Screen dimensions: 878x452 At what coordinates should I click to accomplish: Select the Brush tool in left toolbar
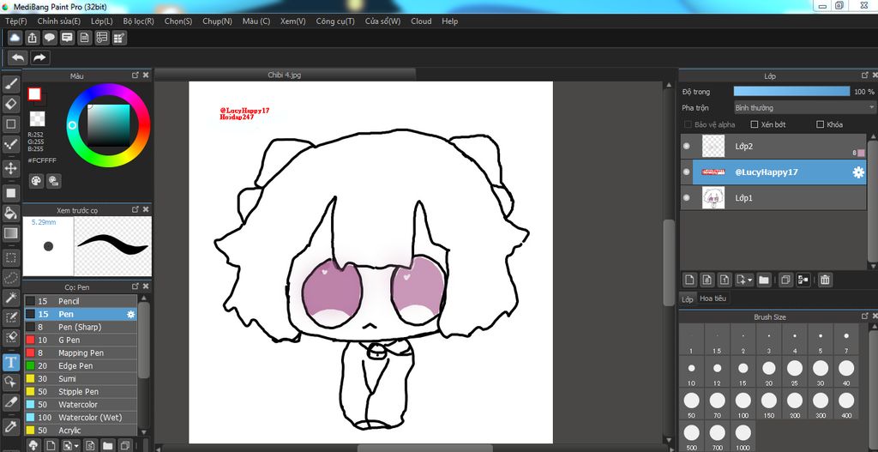10,84
